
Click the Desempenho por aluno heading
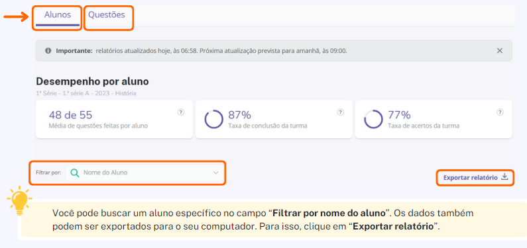click(x=92, y=81)
